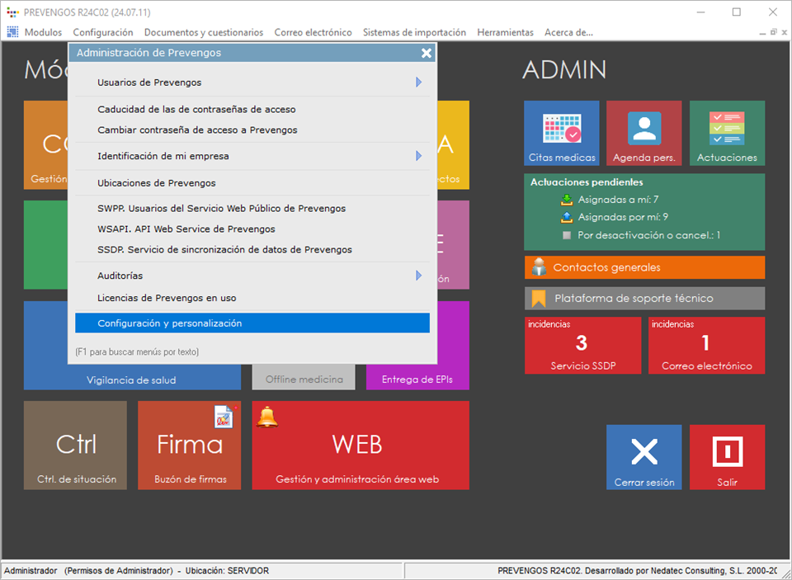Expand Identificación de mi empresa submenu

tap(418, 156)
